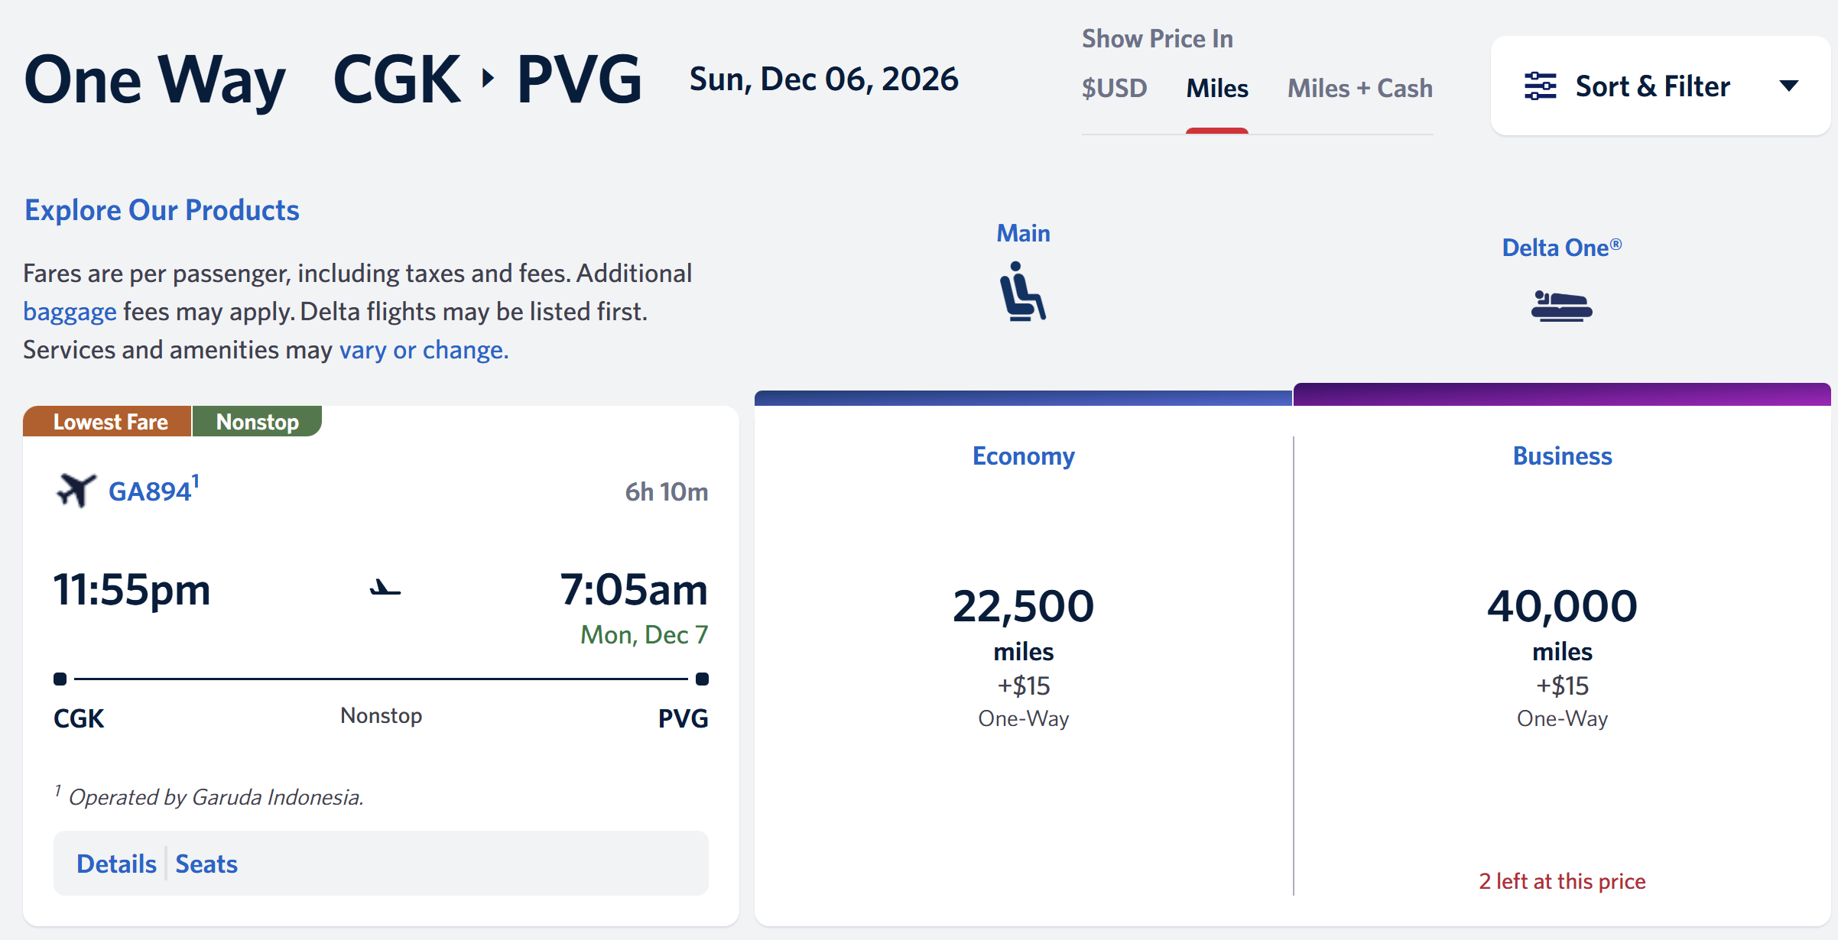Open flight GA894 link
Viewport: 1838px width, 940px height.
[150, 491]
